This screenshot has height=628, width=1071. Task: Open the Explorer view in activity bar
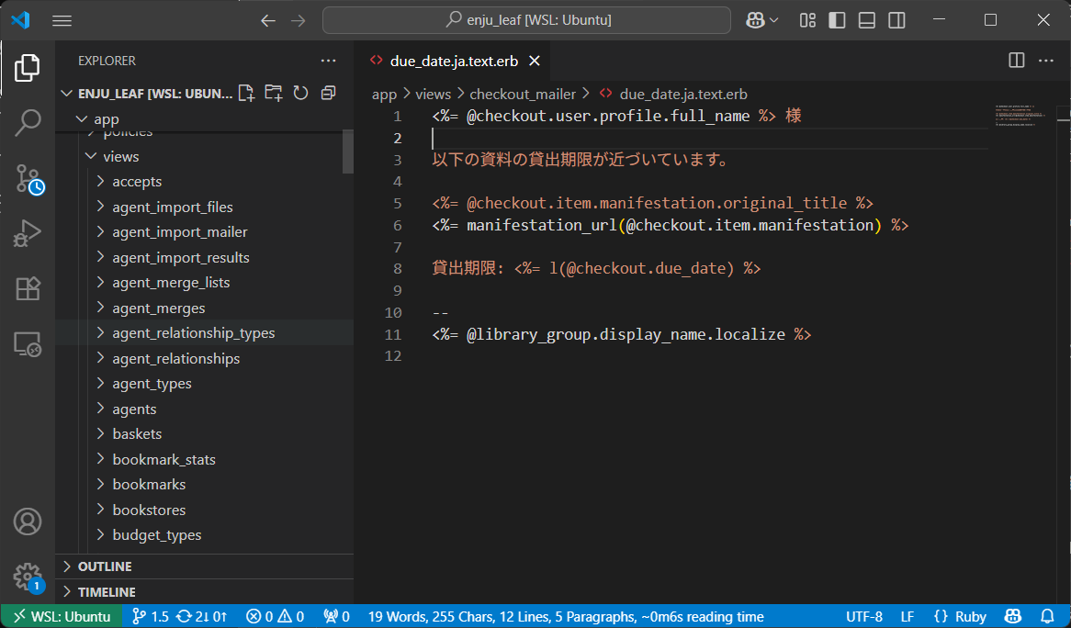[x=28, y=68]
